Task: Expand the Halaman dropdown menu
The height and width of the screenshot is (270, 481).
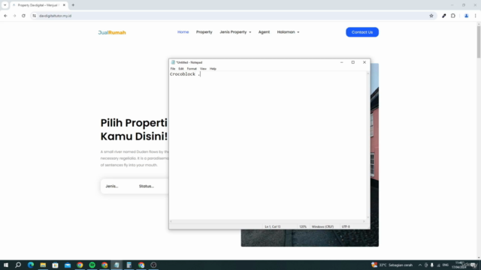Action: (288, 31)
